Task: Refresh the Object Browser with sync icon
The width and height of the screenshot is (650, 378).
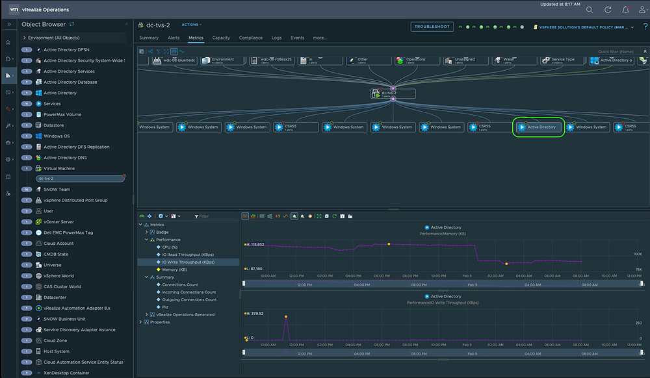Action: tap(71, 25)
